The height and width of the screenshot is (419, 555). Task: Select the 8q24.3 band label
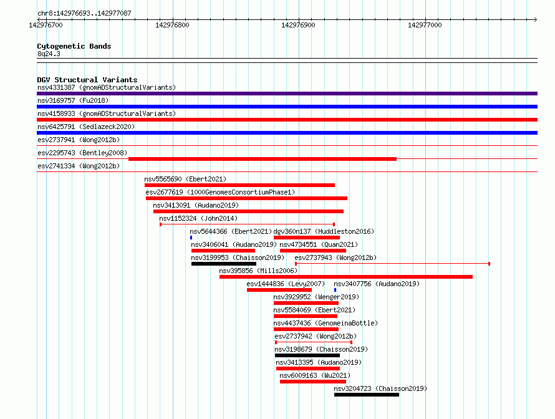[x=49, y=54]
